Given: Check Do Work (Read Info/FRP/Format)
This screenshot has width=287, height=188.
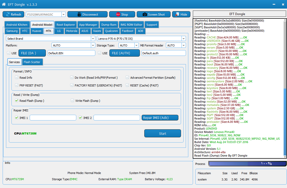Looking at the screenshot, I should [x=72, y=77].
